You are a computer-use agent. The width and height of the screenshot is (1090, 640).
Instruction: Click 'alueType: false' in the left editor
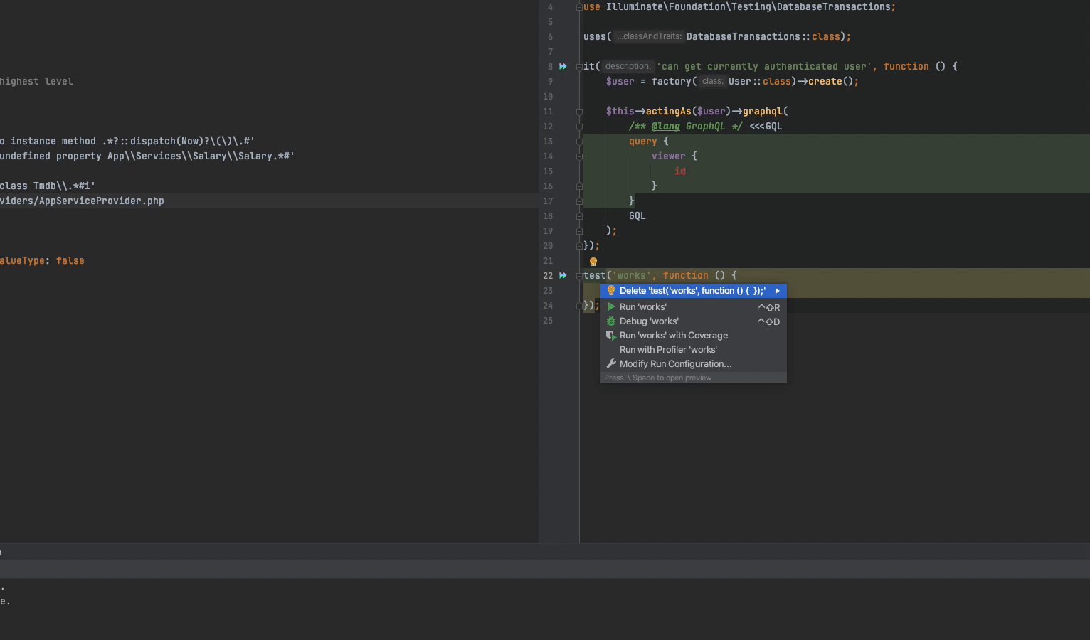pos(42,260)
